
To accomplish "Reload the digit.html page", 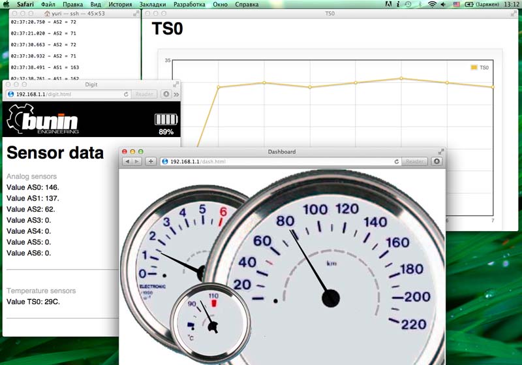I will [126, 94].
